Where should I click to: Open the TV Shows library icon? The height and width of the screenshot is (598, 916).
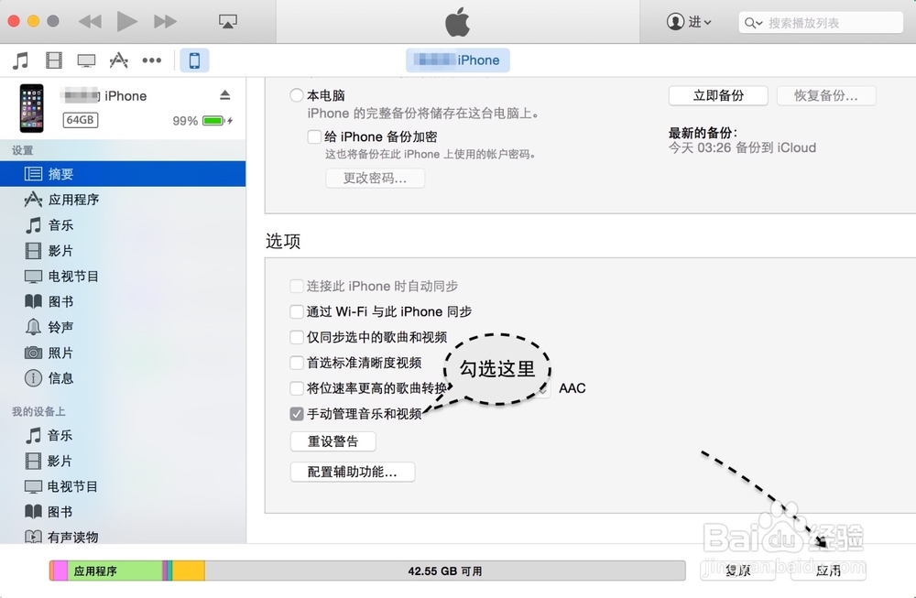point(86,60)
